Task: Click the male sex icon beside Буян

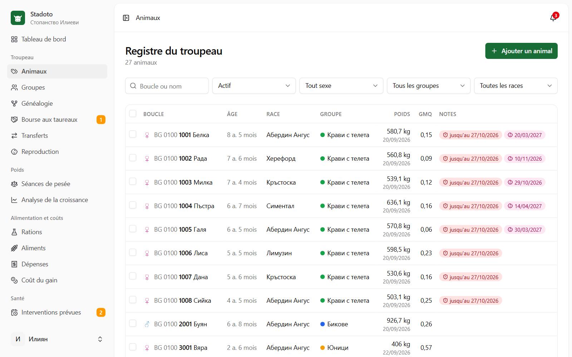Action: pyautogui.click(x=147, y=324)
